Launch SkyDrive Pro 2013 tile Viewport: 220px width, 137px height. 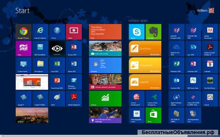tap(176, 49)
